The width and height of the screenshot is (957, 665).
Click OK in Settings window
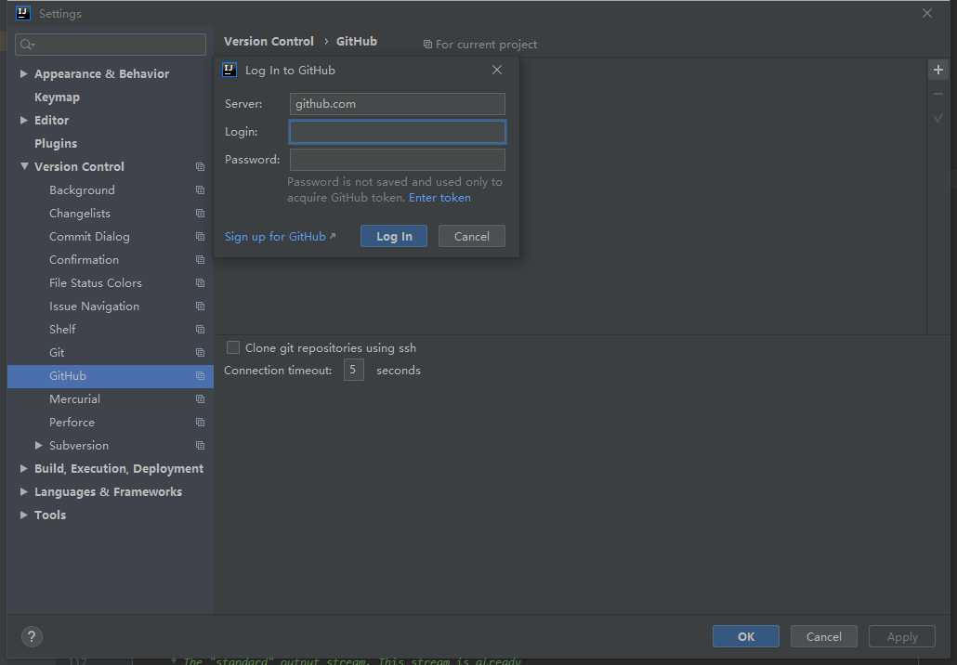click(x=746, y=636)
